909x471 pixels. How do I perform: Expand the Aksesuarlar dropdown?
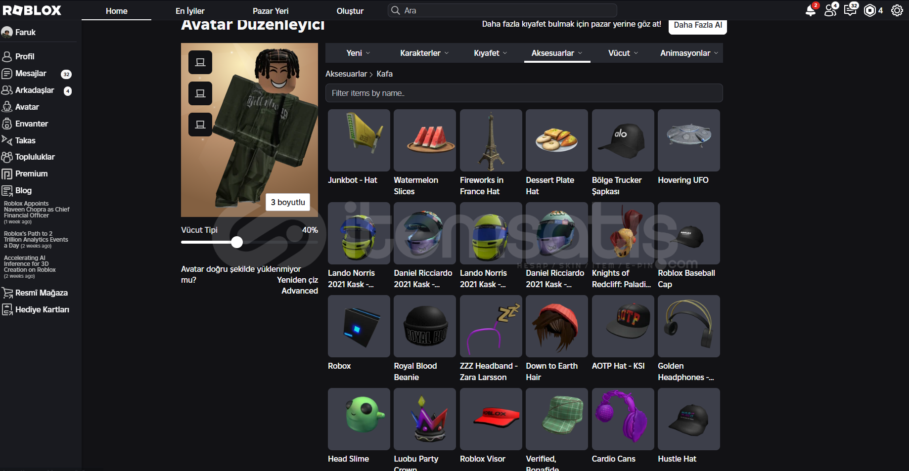click(557, 53)
